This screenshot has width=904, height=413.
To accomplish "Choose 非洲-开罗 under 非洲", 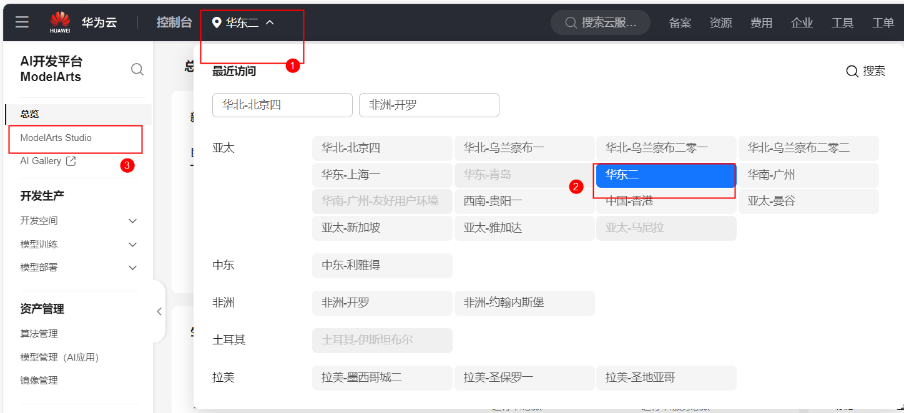I will point(382,303).
